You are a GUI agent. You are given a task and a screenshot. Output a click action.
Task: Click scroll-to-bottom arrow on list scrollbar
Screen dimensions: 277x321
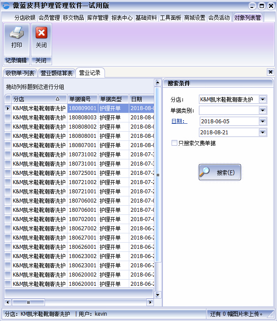tap(157, 294)
